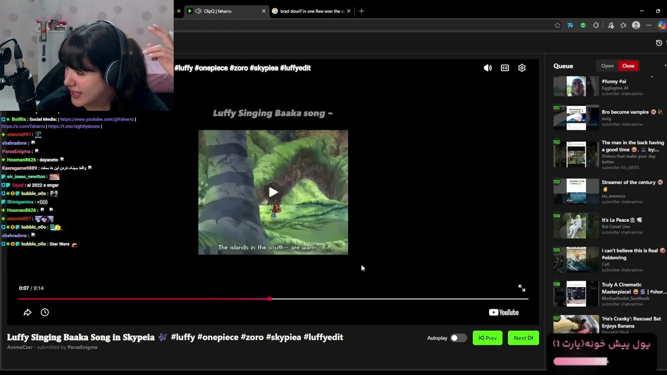Open the t.me/nightlydosee link in chat
The image size is (667, 375).
pos(74,127)
